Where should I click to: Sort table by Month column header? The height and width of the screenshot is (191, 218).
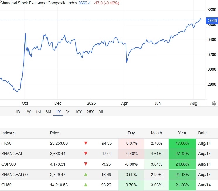tap(156, 133)
